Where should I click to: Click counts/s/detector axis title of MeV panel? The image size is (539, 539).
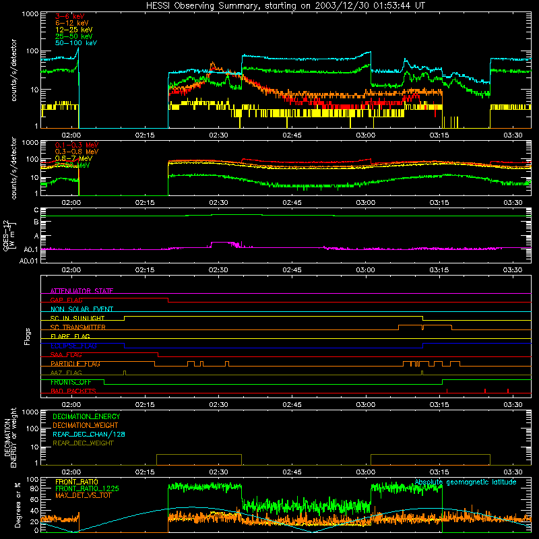(13, 168)
